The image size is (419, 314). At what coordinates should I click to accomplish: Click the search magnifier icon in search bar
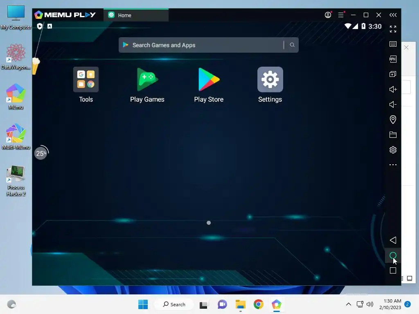[x=292, y=45]
